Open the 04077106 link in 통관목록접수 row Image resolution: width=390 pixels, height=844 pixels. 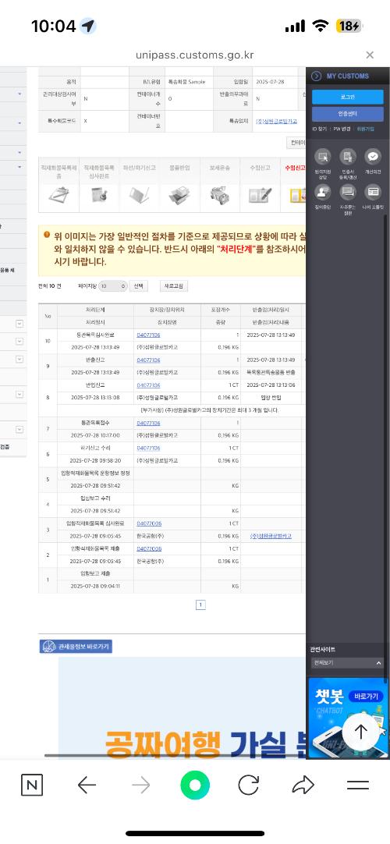point(148,423)
